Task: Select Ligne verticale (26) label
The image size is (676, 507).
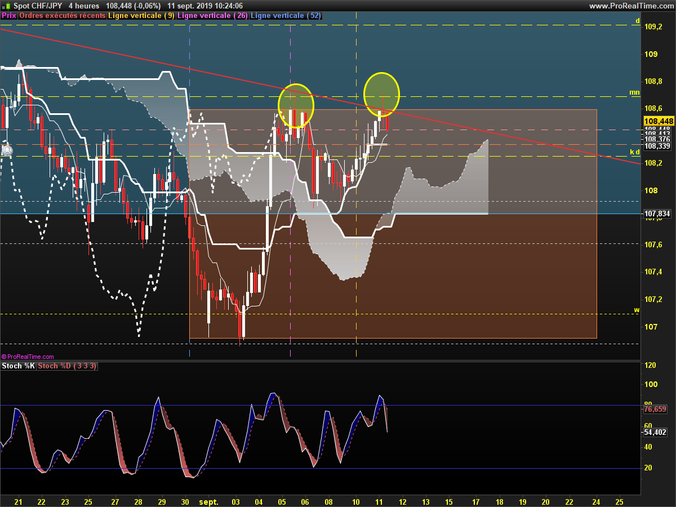Action: click(212, 16)
